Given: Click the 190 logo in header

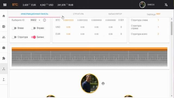Looking at the screenshot, I should pyautogui.click(x=5, y=5).
